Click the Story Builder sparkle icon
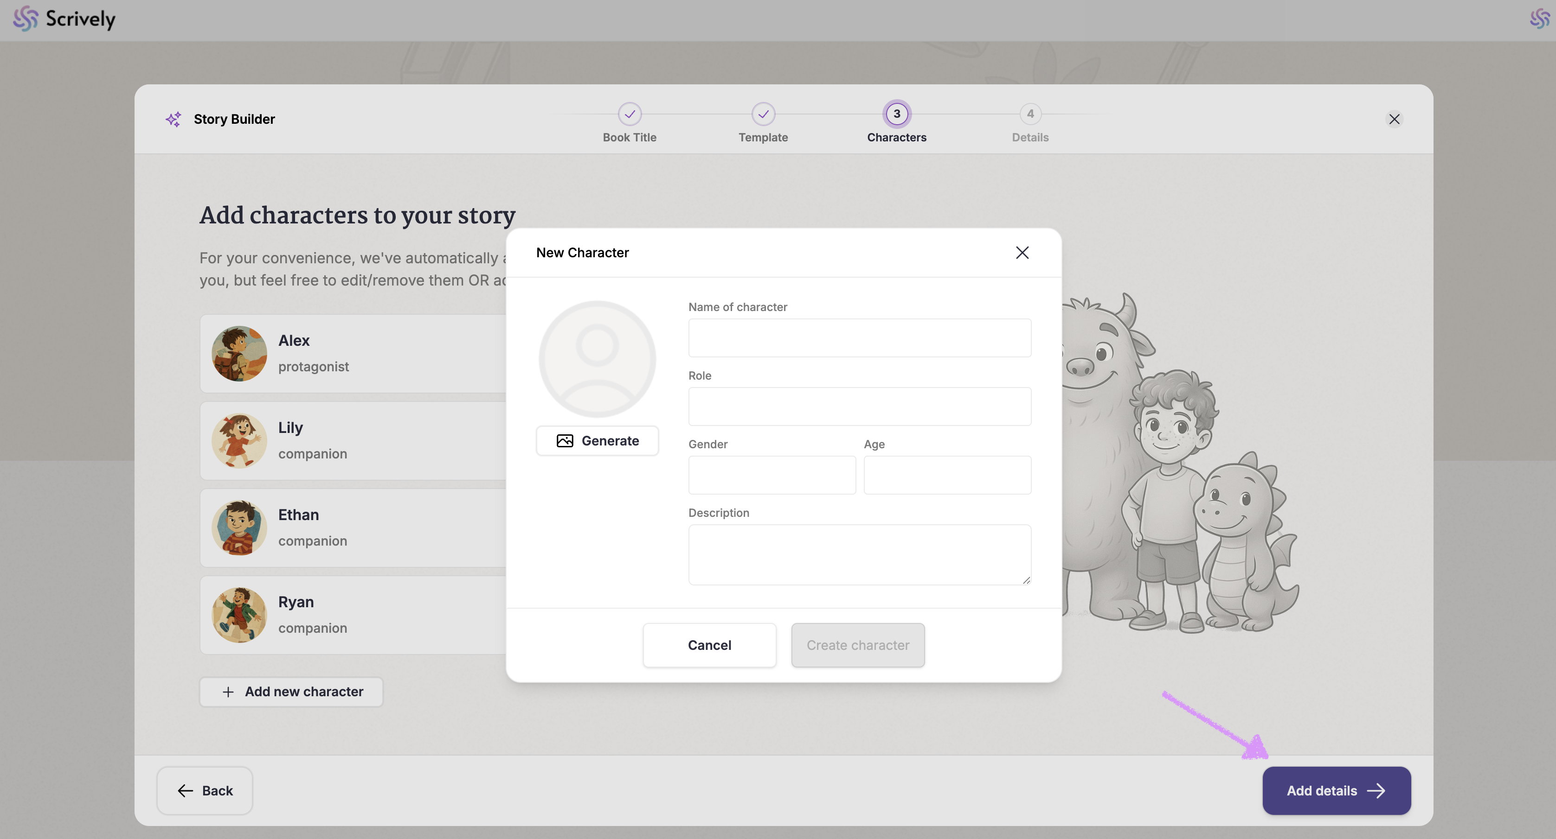 pos(174,119)
